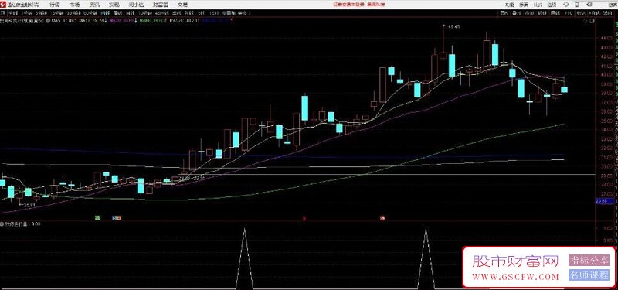The width and height of the screenshot is (618, 290).
Task: Click the red circular marker below chart
Action: click(382, 217)
